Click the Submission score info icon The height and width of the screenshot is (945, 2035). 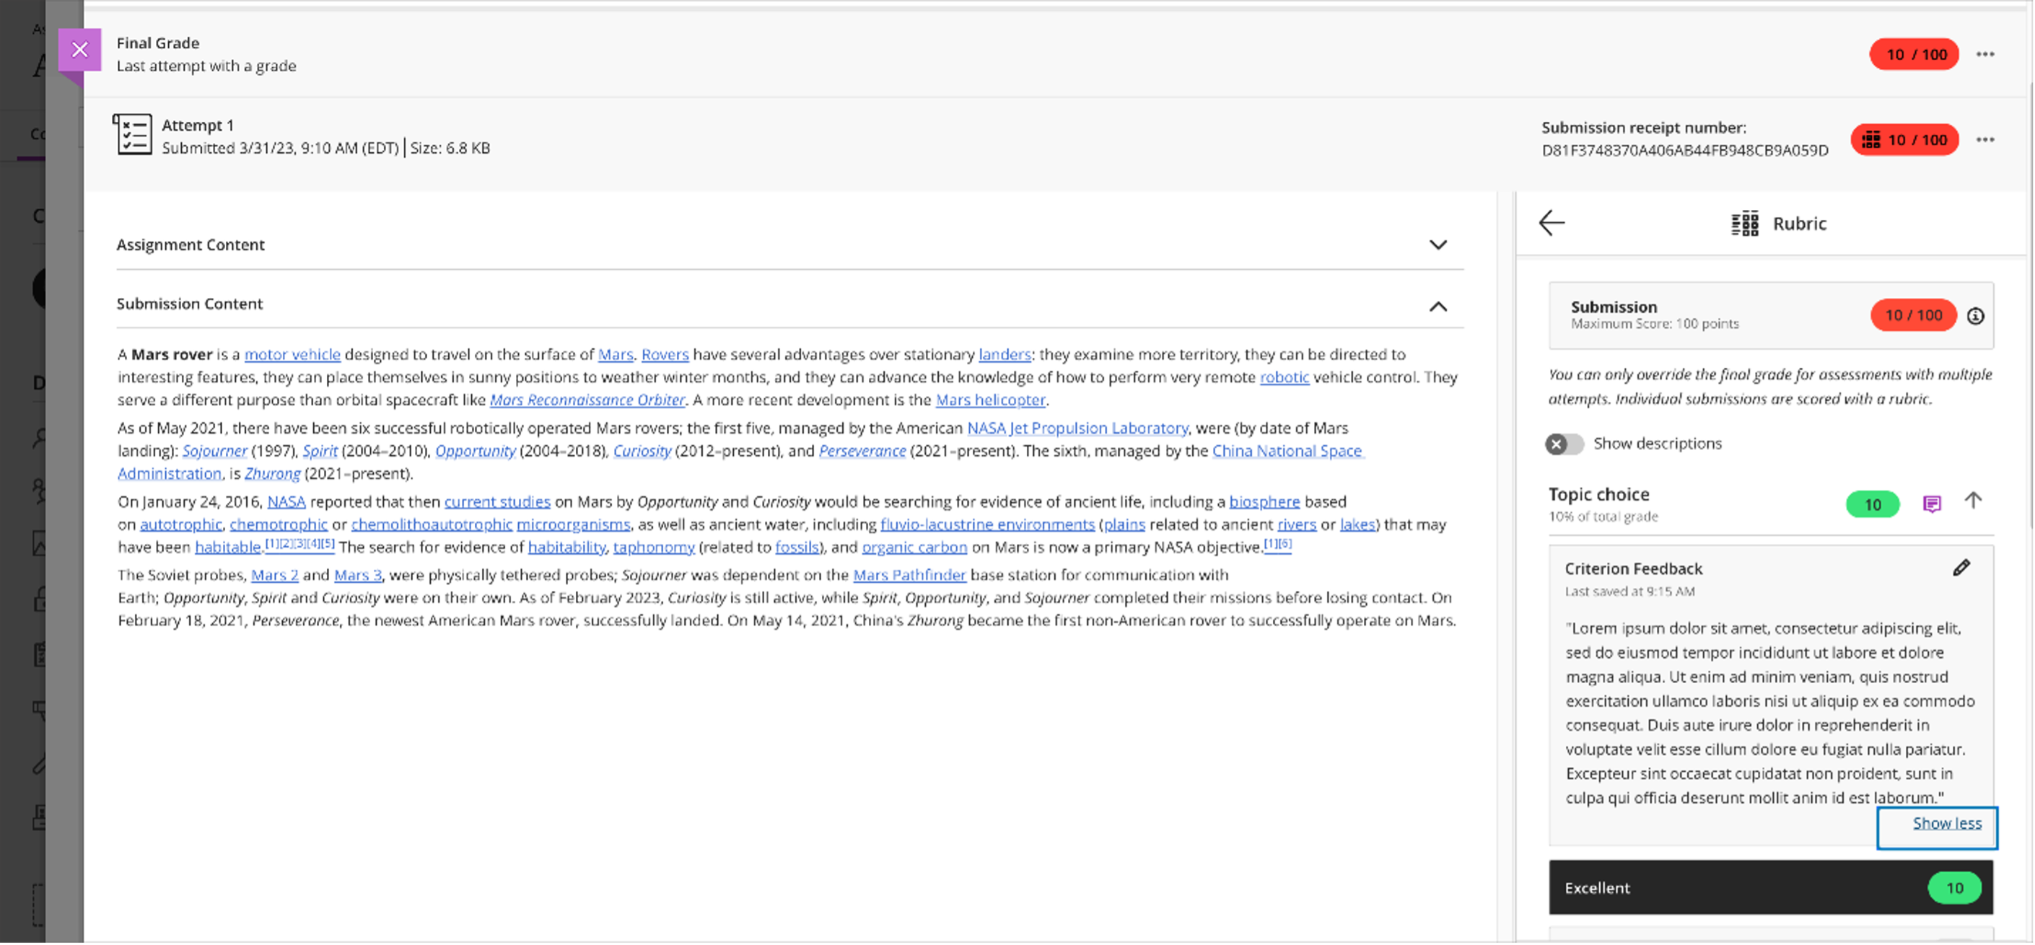point(1975,316)
